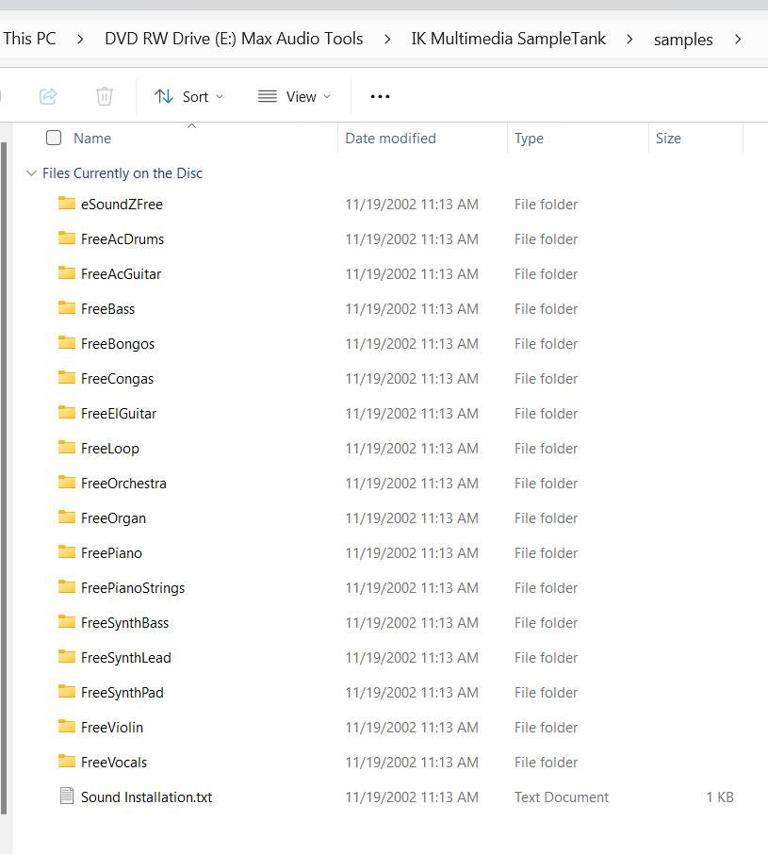Select the FreeOrchestra folder
Screen dimensions: 768x854
pyautogui.click(x=123, y=483)
